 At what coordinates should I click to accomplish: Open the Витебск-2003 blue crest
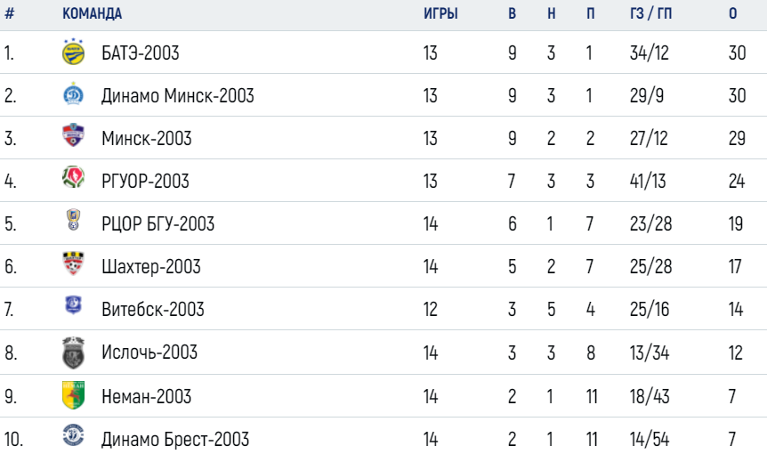point(73,305)
